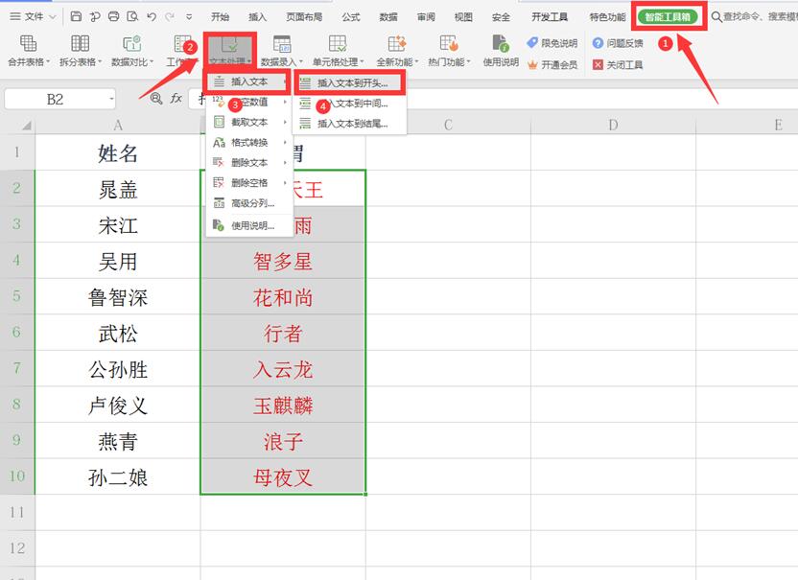This screenshot has height=580, width=798.
Task: Choose 截取文本 menu entry
Action: click(248, 122)
